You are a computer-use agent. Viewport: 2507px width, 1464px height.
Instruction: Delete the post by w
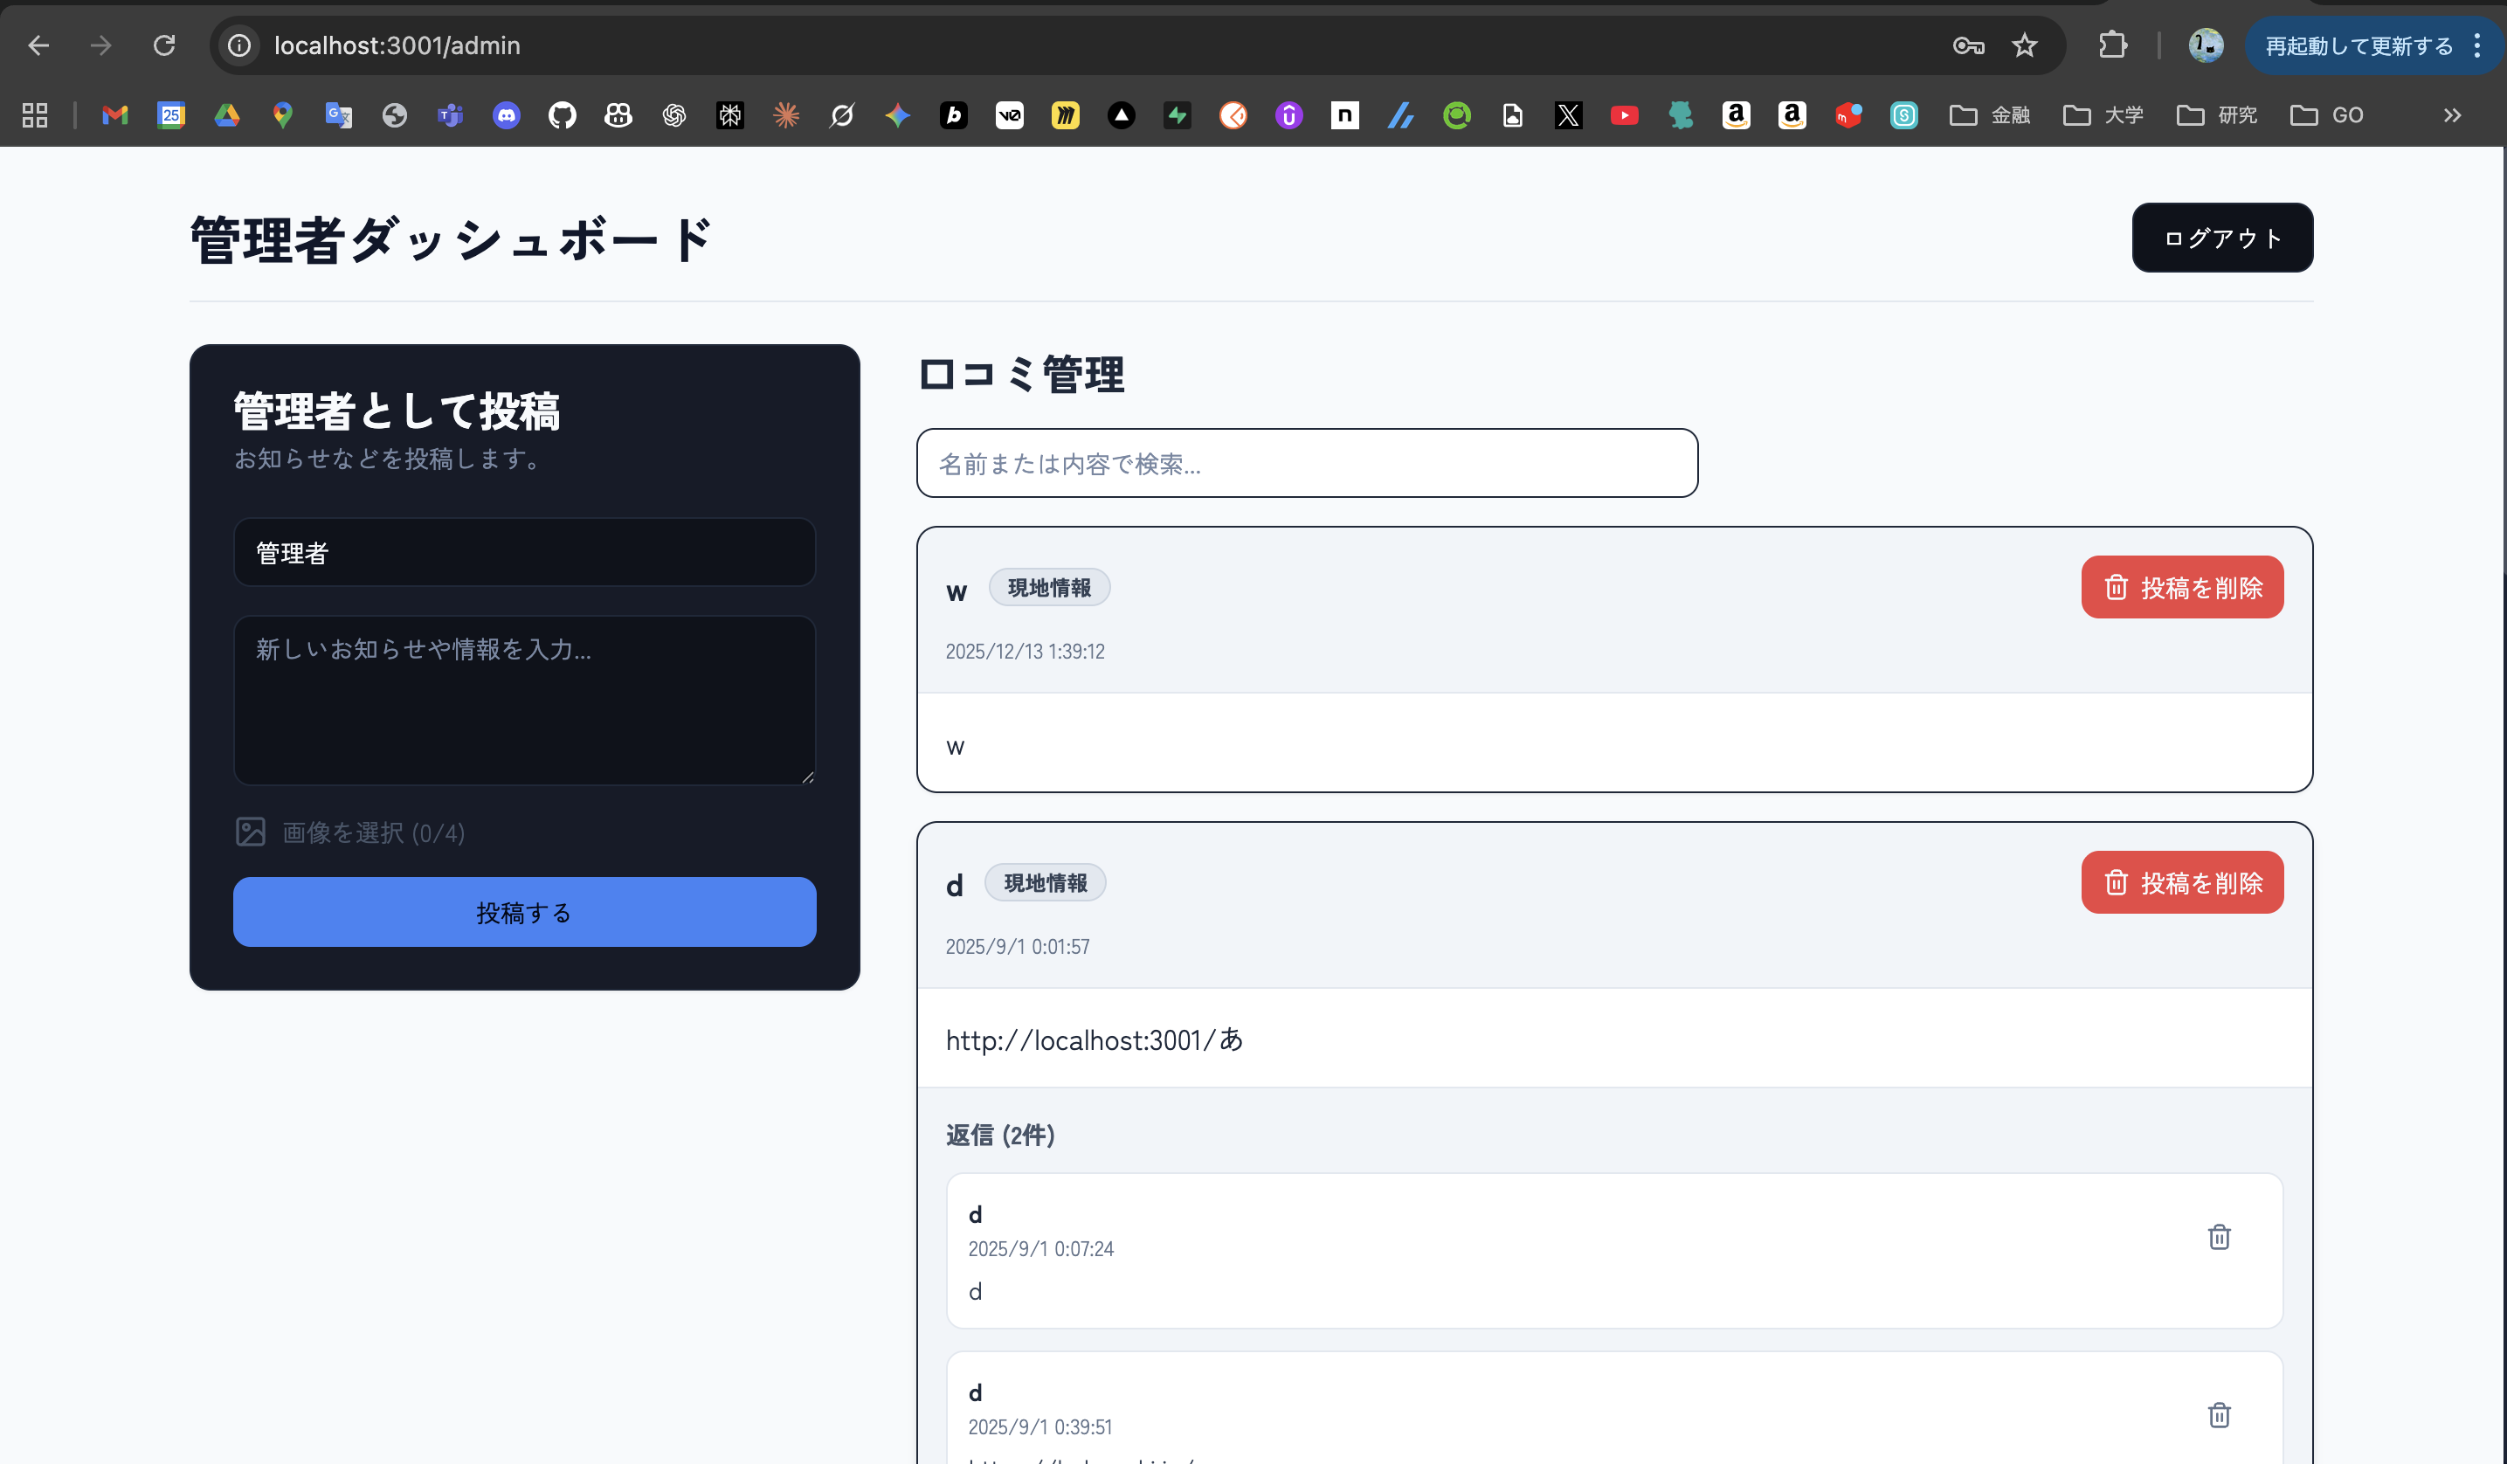pos(2182,587)
